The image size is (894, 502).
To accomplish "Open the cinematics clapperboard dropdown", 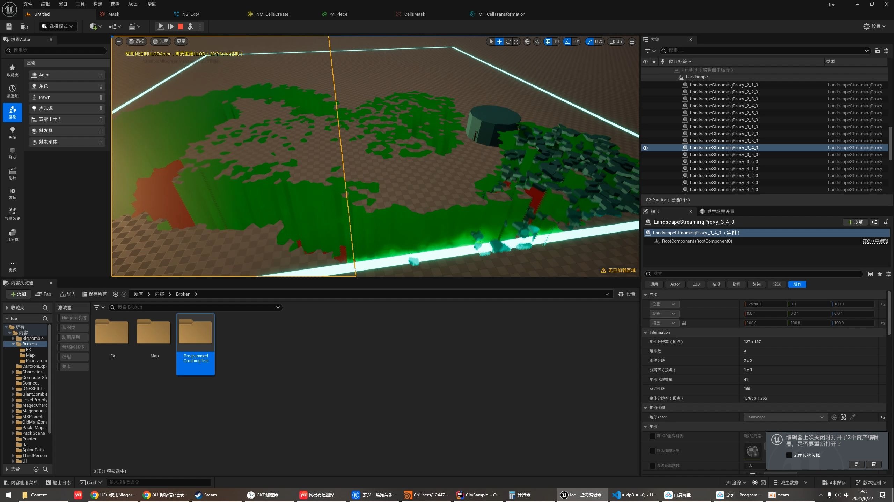I will pyautogui.click(x=134, y=26).
